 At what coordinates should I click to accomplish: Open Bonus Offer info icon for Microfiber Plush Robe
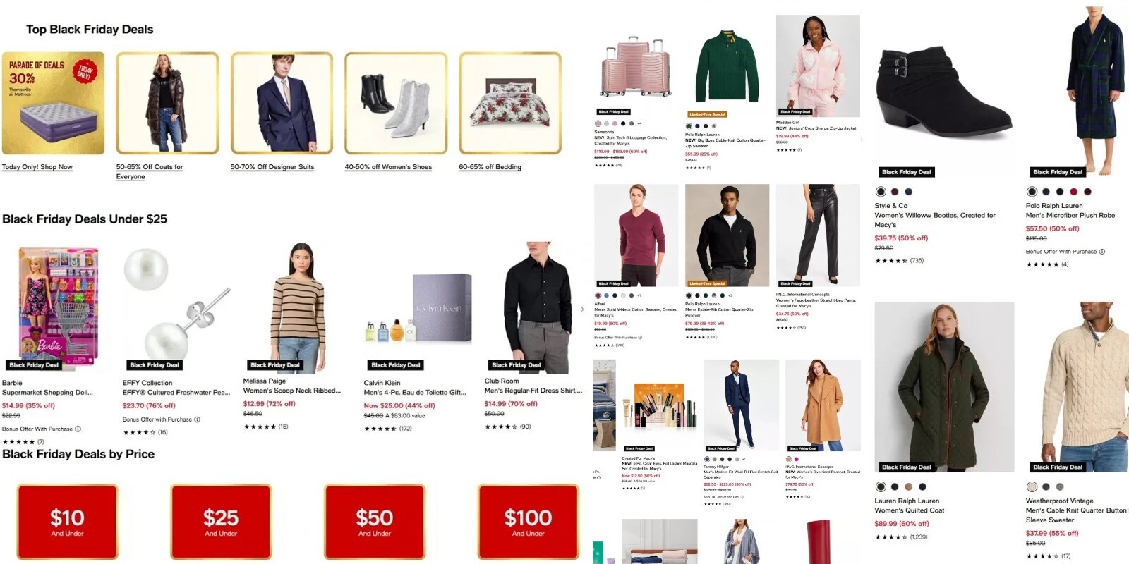click(1101, 252)
